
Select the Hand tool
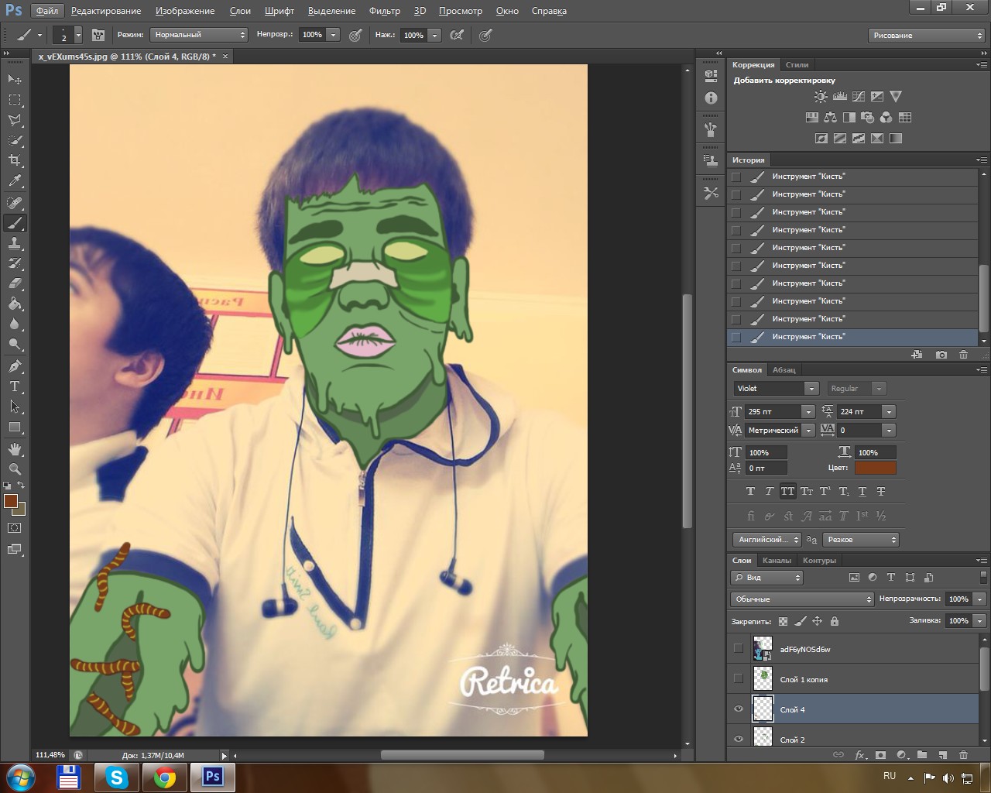click(x=15, y=448)
